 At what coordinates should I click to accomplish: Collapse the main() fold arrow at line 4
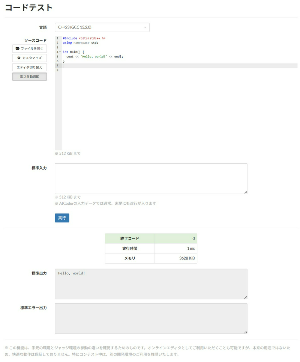[60, 52]
